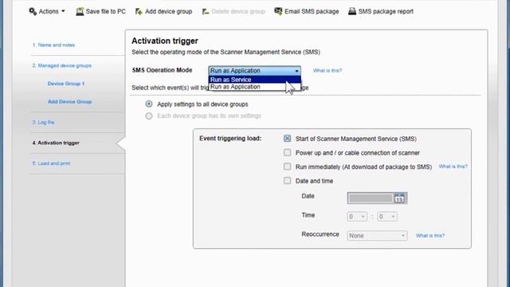510x287 pixels.
Task: Open What is this link for Reoccurrence
Action: 430,236
